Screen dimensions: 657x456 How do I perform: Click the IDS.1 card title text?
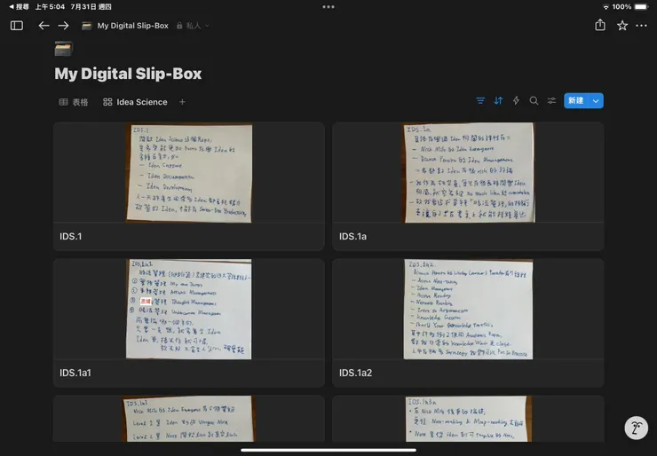pos(70,236)
